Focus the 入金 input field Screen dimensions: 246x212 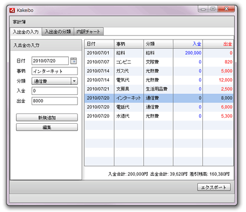pyautogui.click(x=55, y=91)
